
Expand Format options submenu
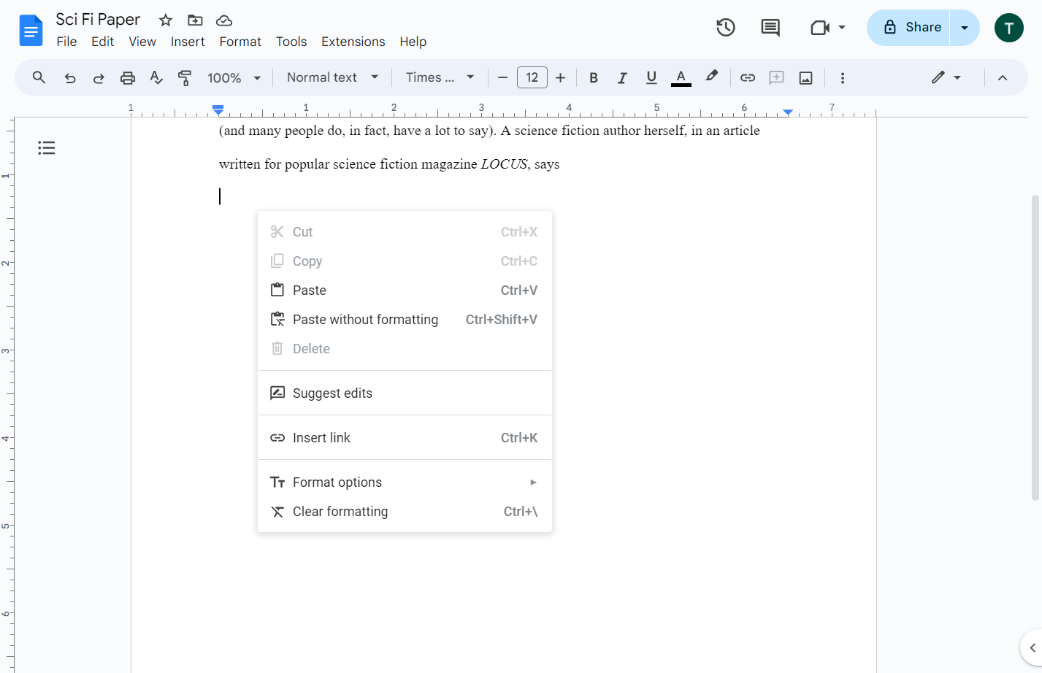pyautogui.click(x=405, y=482)
